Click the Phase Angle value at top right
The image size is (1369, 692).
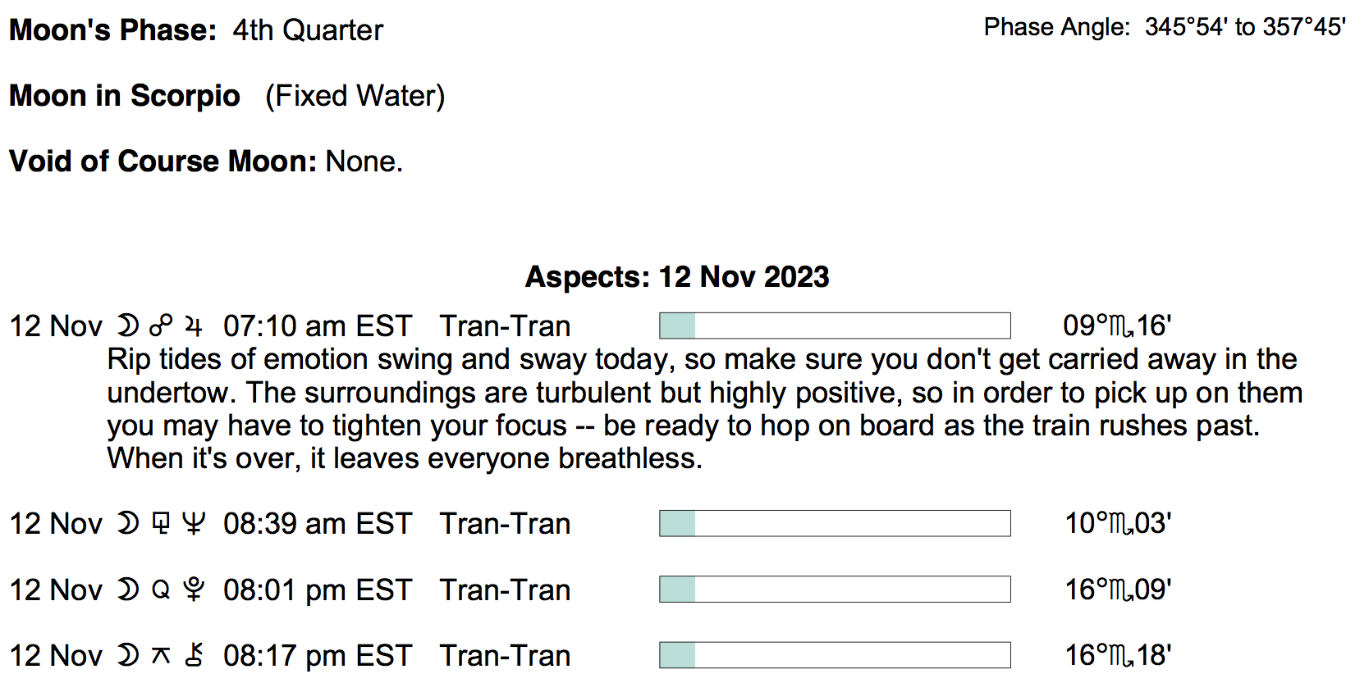1245,27
